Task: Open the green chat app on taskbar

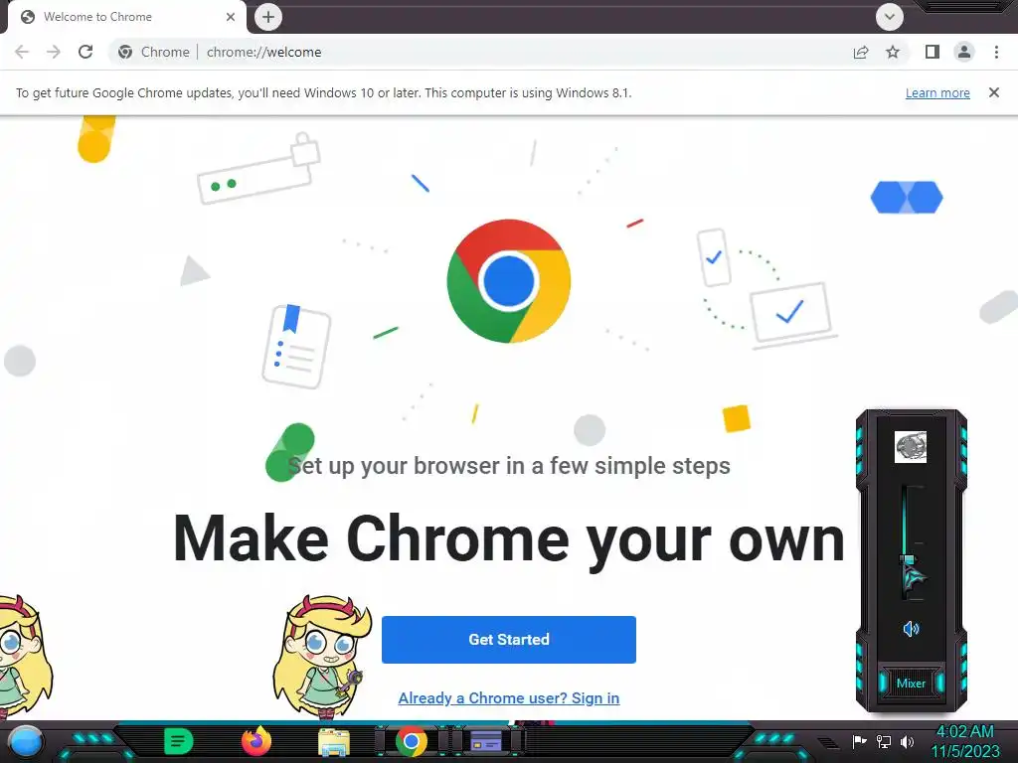Action: [179, 741]
